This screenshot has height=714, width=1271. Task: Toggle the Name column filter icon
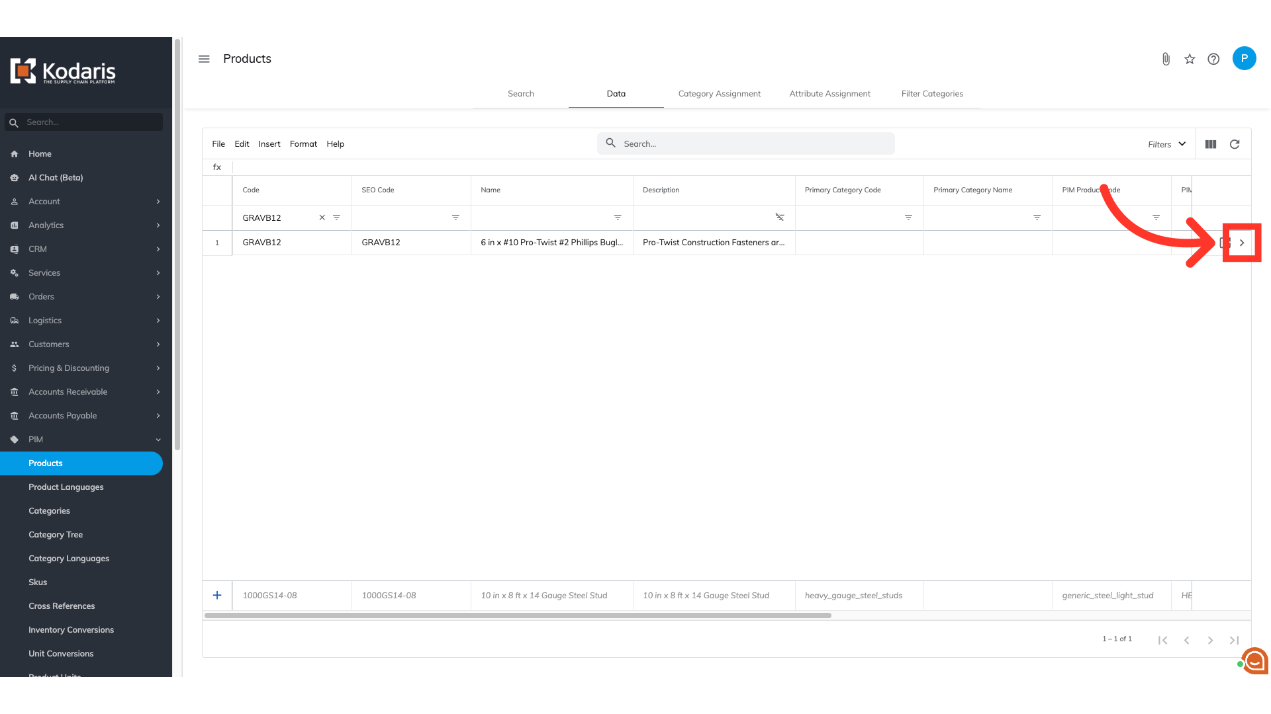618,218
